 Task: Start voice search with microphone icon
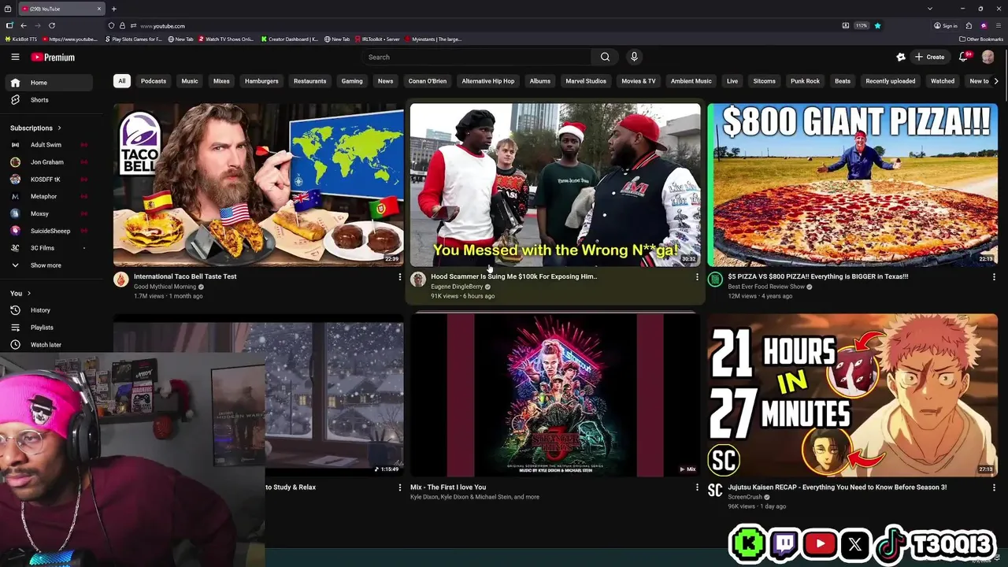(x=634, y=57)
